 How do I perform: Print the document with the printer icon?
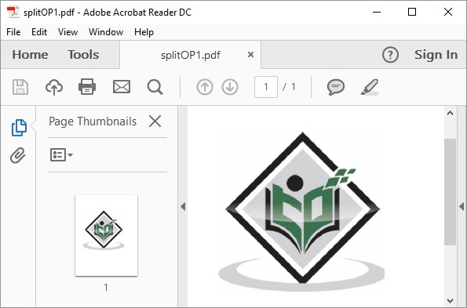[87, 87]
